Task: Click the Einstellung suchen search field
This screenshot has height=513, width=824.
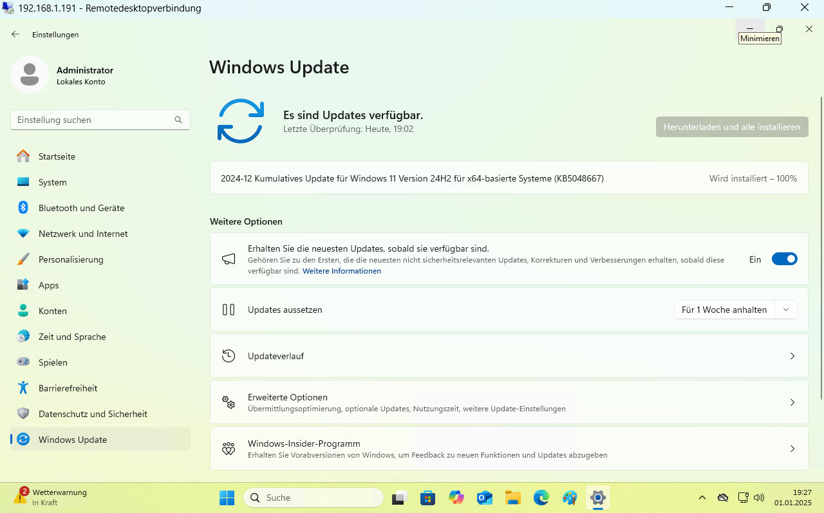Action: [x=93, y=120]
